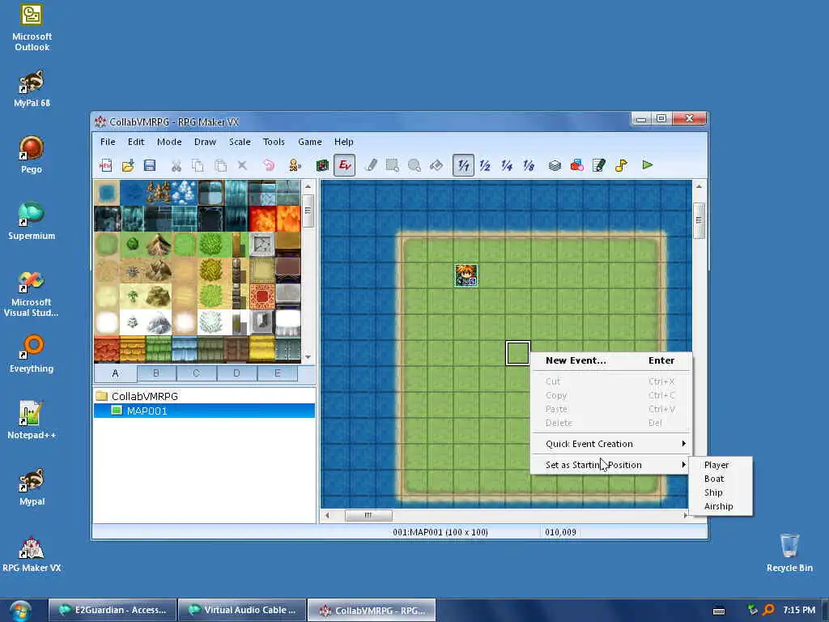
Task: Open the Help menu
Action: pos(343,142)
